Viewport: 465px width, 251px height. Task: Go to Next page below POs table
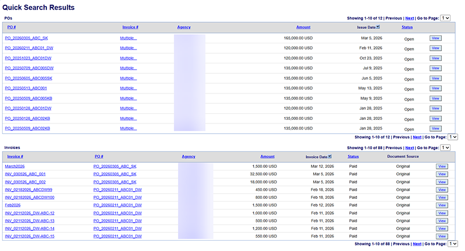(417, 137)
